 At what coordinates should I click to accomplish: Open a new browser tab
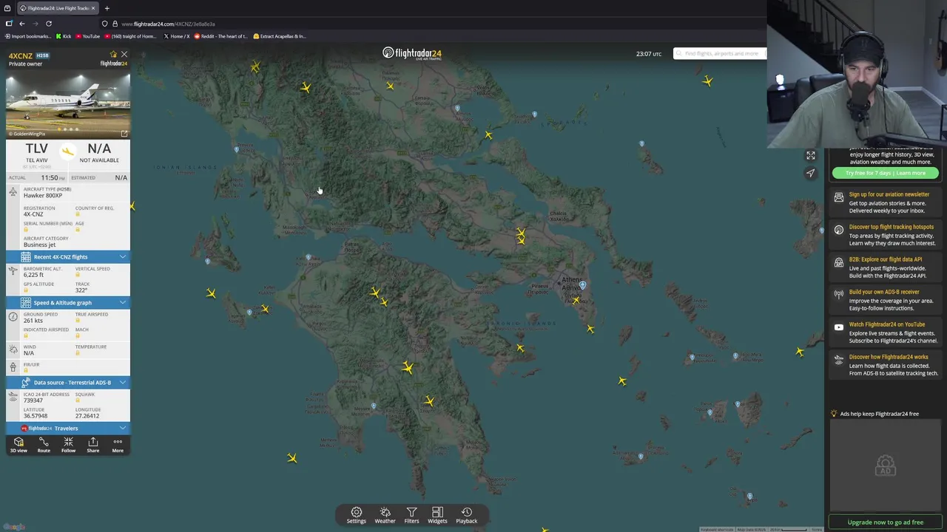coord(107,8)
